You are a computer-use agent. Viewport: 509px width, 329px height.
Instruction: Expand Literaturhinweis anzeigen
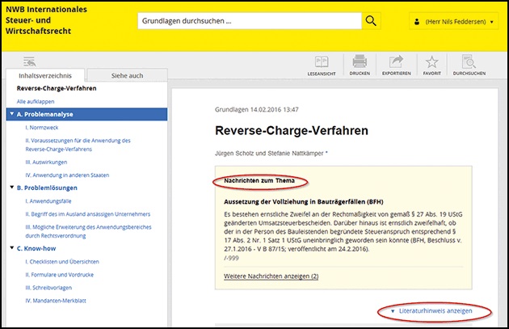click(x=437, y=310)
